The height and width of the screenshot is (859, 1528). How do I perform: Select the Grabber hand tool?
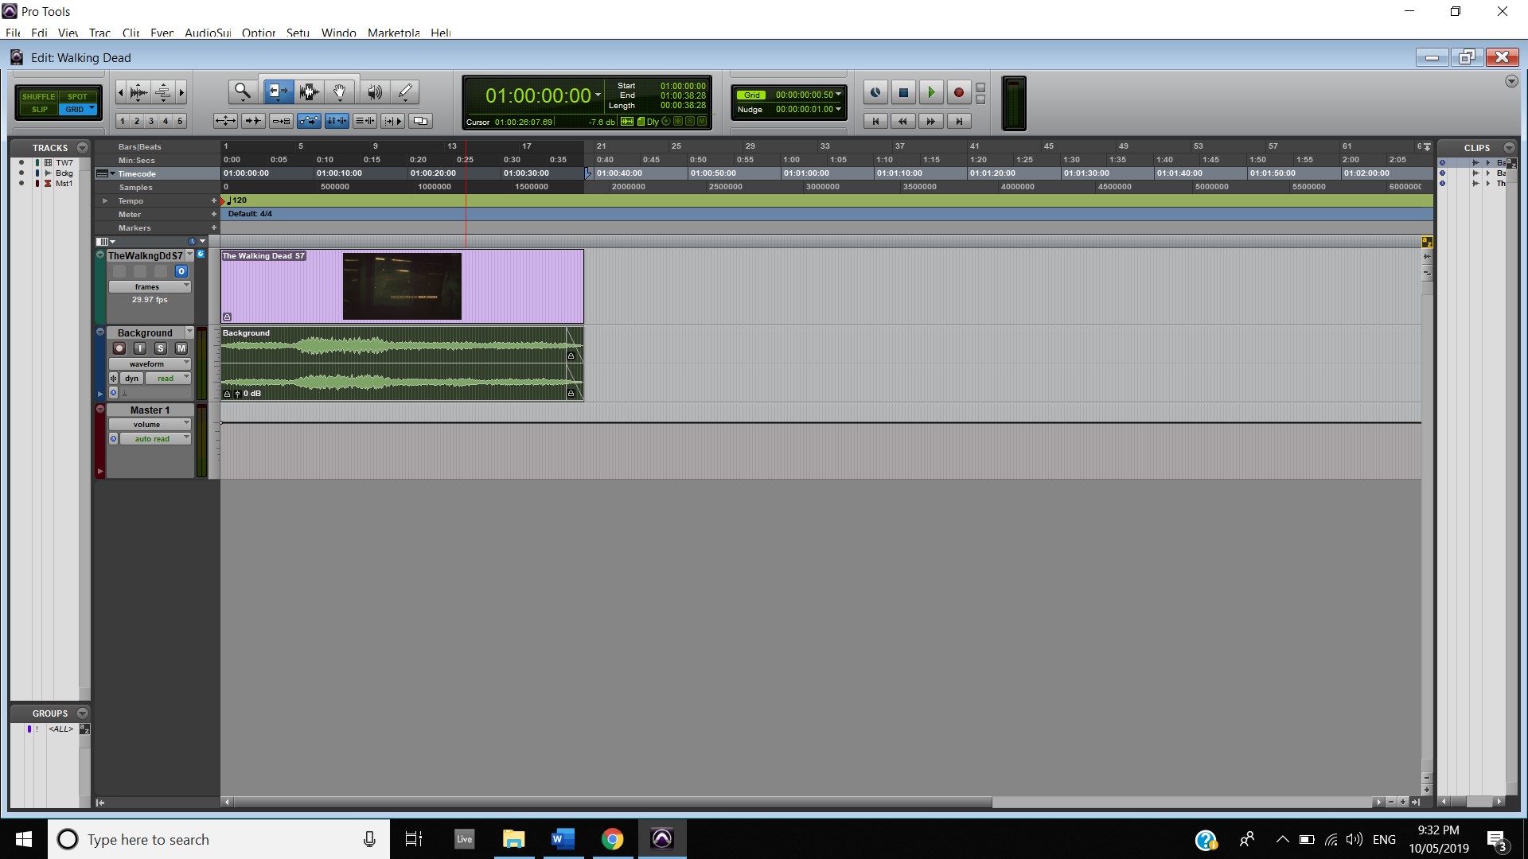tap(340, 92)
